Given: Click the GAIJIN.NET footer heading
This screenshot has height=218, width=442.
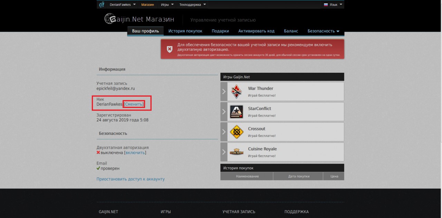Looking at the screenshot, I should coord(108,212).
